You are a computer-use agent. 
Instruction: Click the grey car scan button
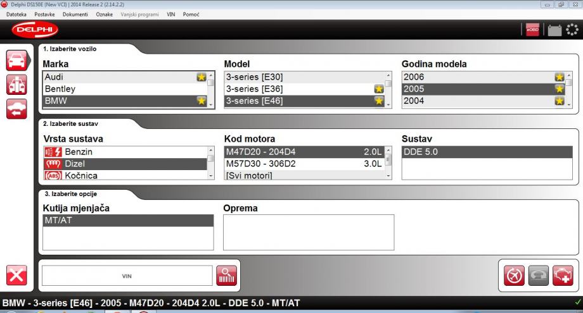(x=539, y=276)
